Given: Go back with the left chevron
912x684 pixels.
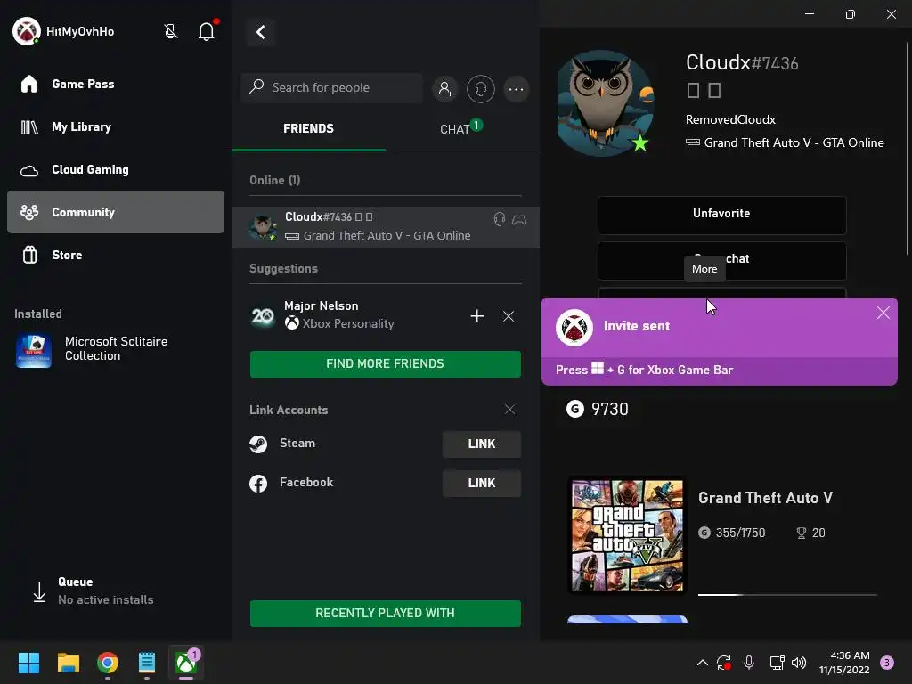Looking at the screenshot, I should [x=261, y=32].
